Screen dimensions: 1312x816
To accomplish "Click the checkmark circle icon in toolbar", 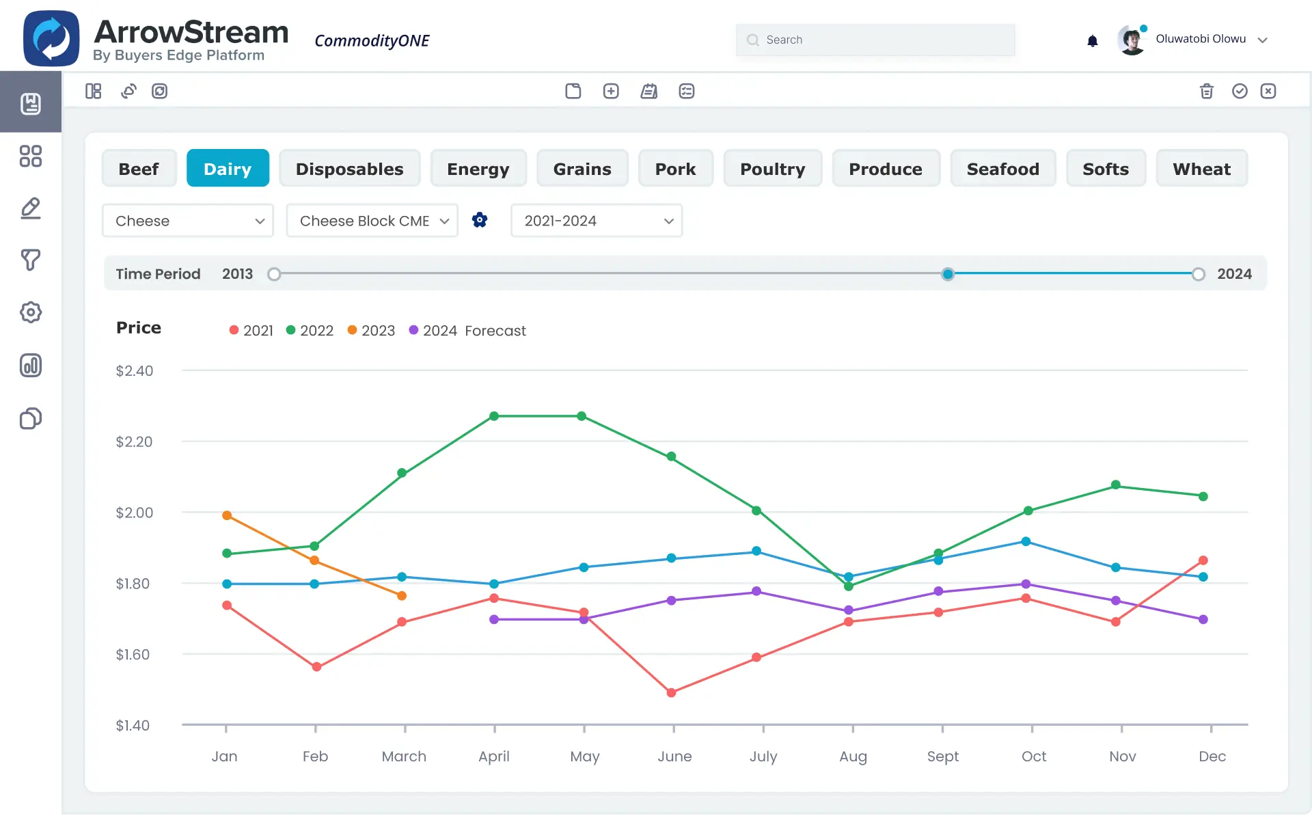I will [1240, 91].
